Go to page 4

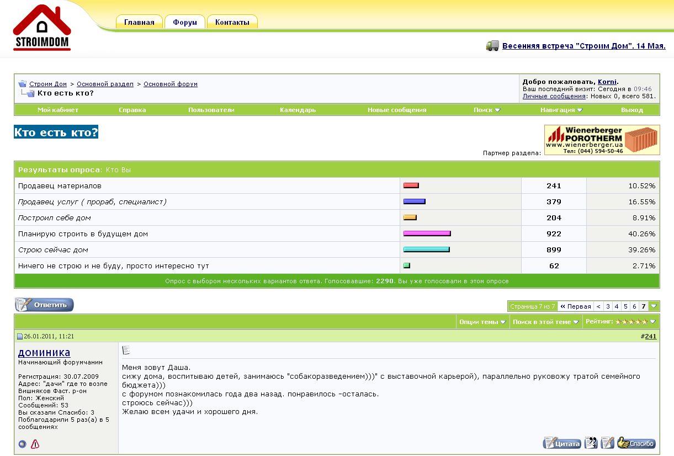point(617,306)
